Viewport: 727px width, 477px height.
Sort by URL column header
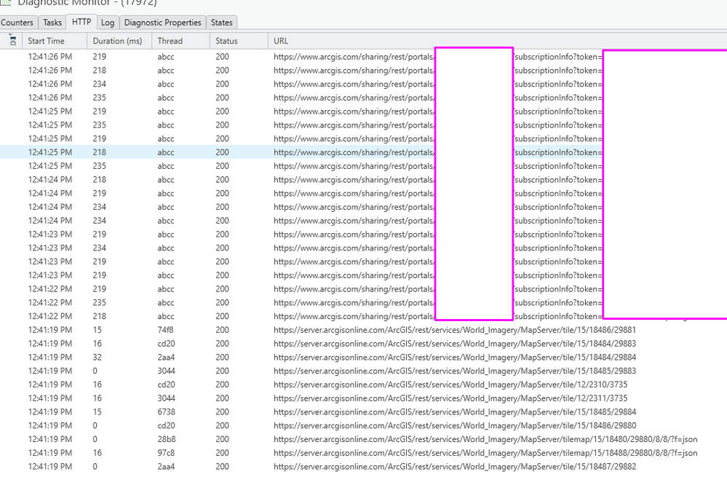point(497,41)
